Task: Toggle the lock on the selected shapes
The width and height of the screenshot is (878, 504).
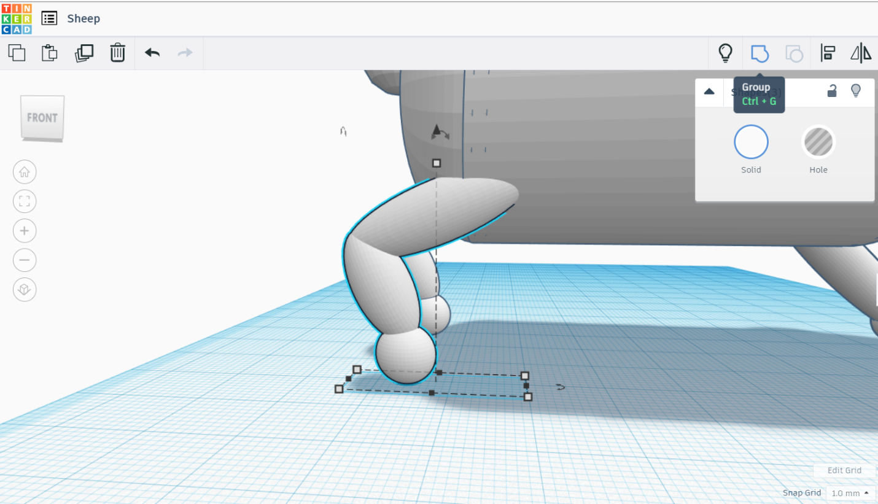Action: coord(832,91)
